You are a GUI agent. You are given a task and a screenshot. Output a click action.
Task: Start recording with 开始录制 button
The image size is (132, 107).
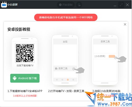click(66, 5)
